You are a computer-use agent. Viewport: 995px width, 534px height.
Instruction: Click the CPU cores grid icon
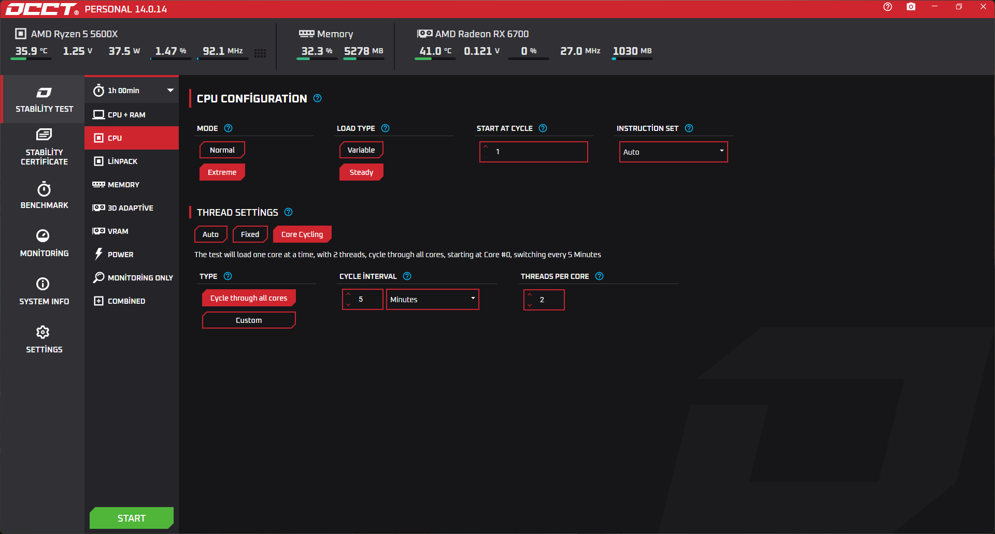[x=260, y=53]
